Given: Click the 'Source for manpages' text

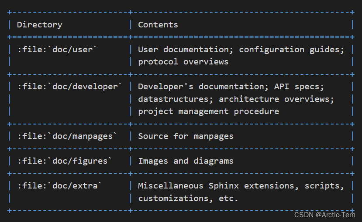Looking at the screenshot, I should click(186, 136).
